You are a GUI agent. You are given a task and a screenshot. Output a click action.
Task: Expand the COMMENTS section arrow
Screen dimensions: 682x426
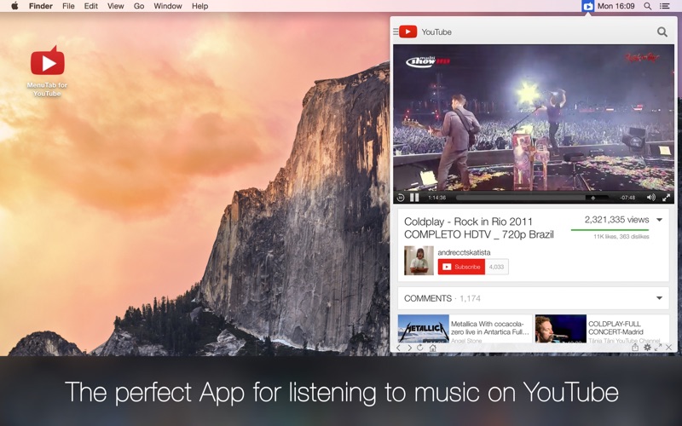(659, 298)
